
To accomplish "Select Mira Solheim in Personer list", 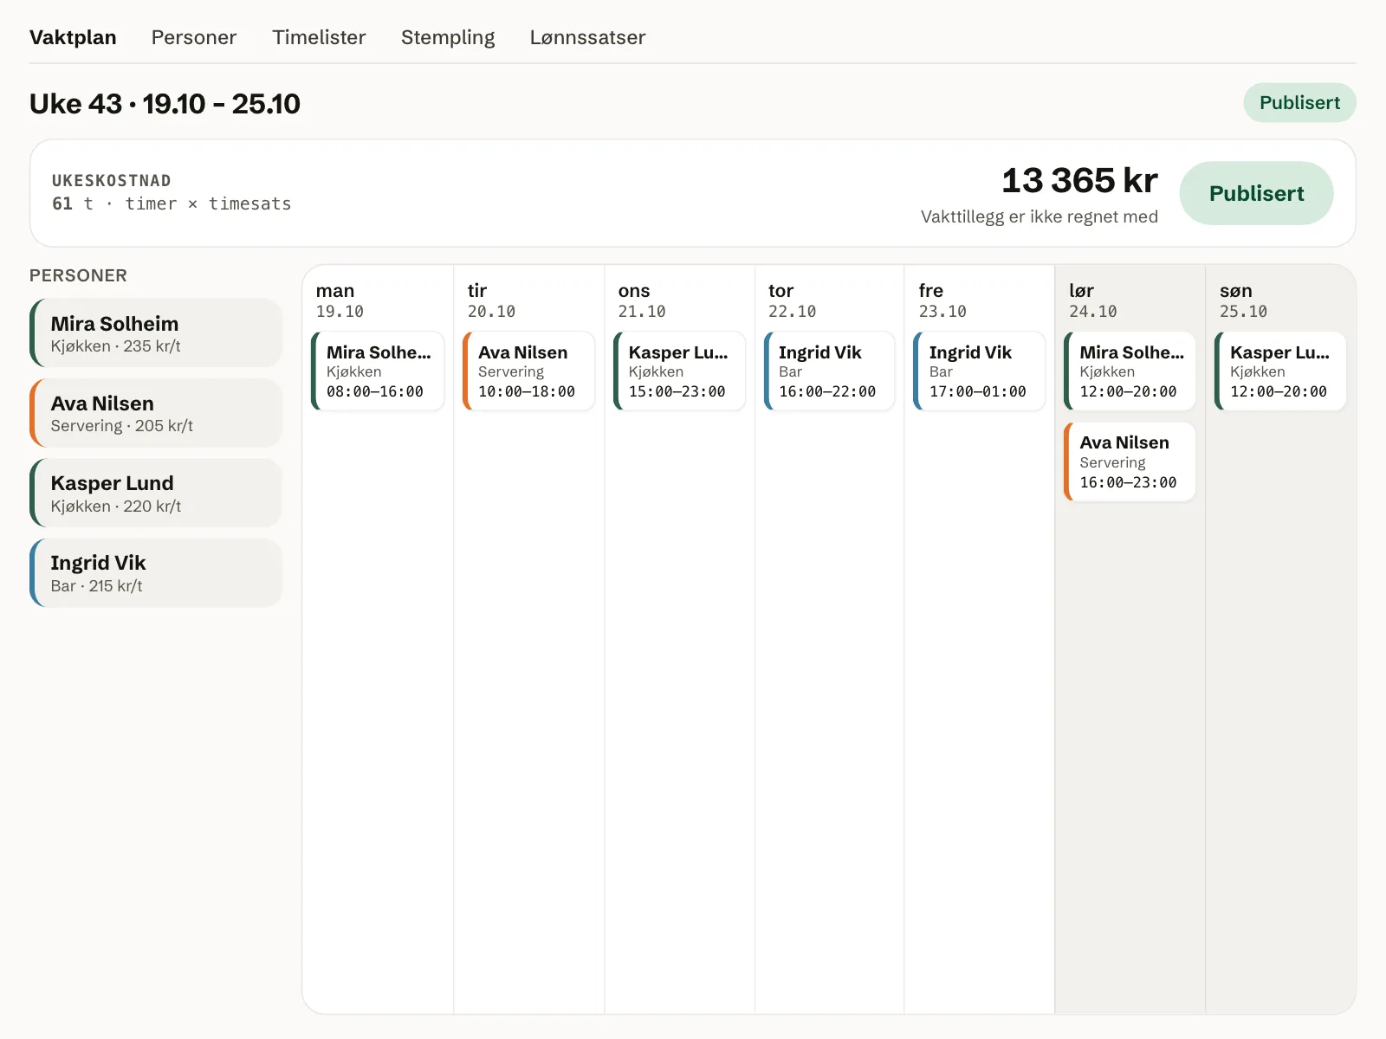I will pos(156,333).
